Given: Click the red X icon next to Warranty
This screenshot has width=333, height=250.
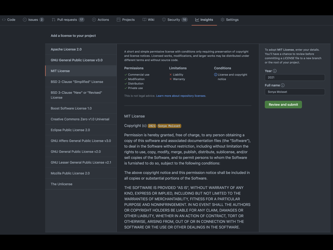Looking at the screenshot, I should click(x=170, y=79).
